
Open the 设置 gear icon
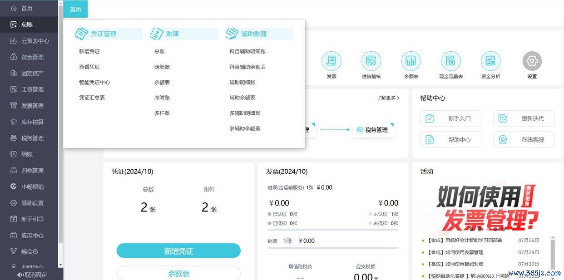pyautogui.click(x=532, y=61)
